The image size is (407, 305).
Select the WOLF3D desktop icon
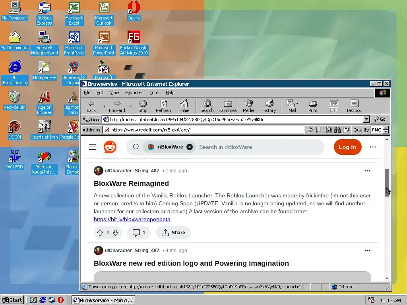point(15,160)
